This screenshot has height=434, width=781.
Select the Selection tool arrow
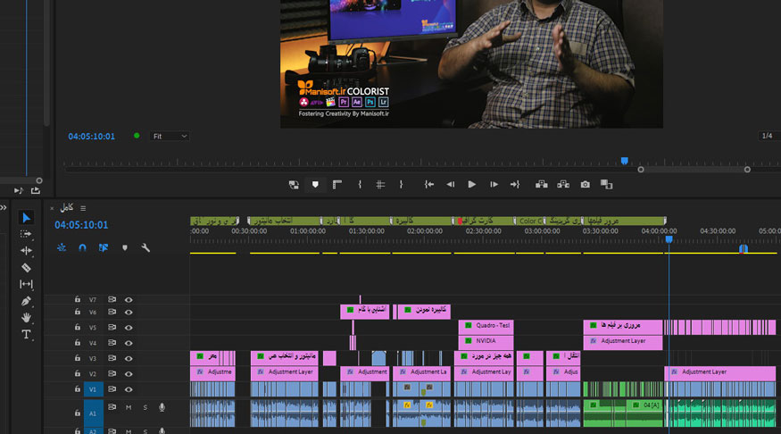26,218
